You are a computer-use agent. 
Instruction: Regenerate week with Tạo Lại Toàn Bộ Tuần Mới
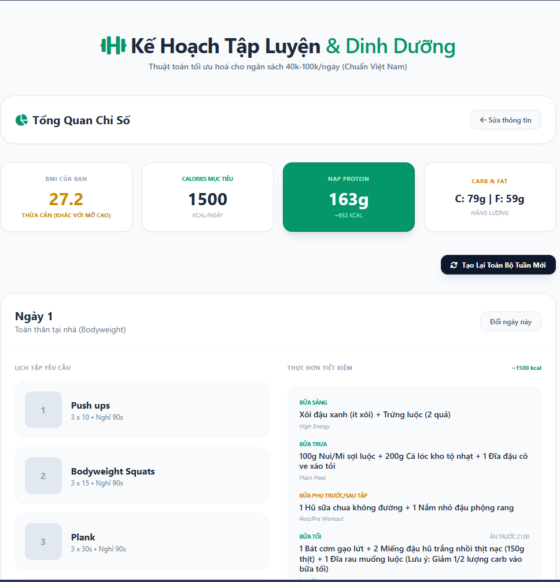(x=498, y=265)
